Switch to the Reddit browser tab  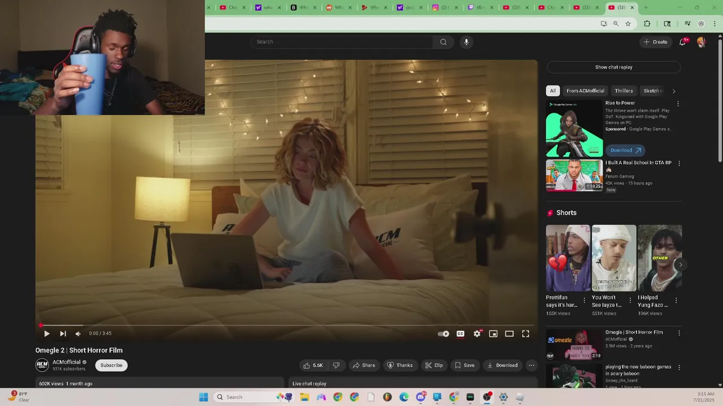point(337,7)
